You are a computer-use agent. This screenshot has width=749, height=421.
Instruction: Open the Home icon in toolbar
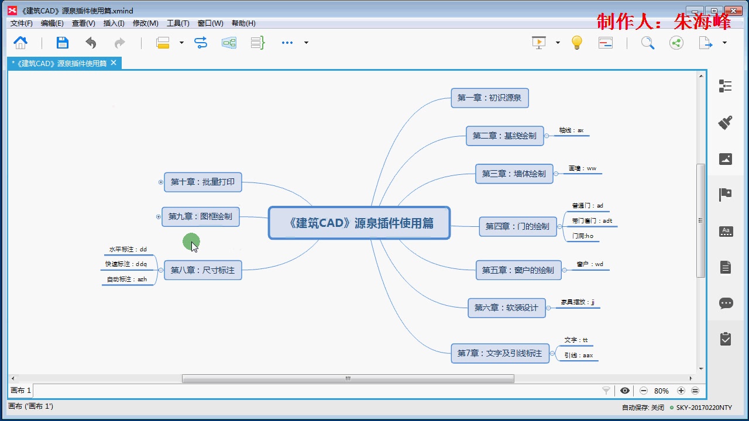[x=20, y=43]
